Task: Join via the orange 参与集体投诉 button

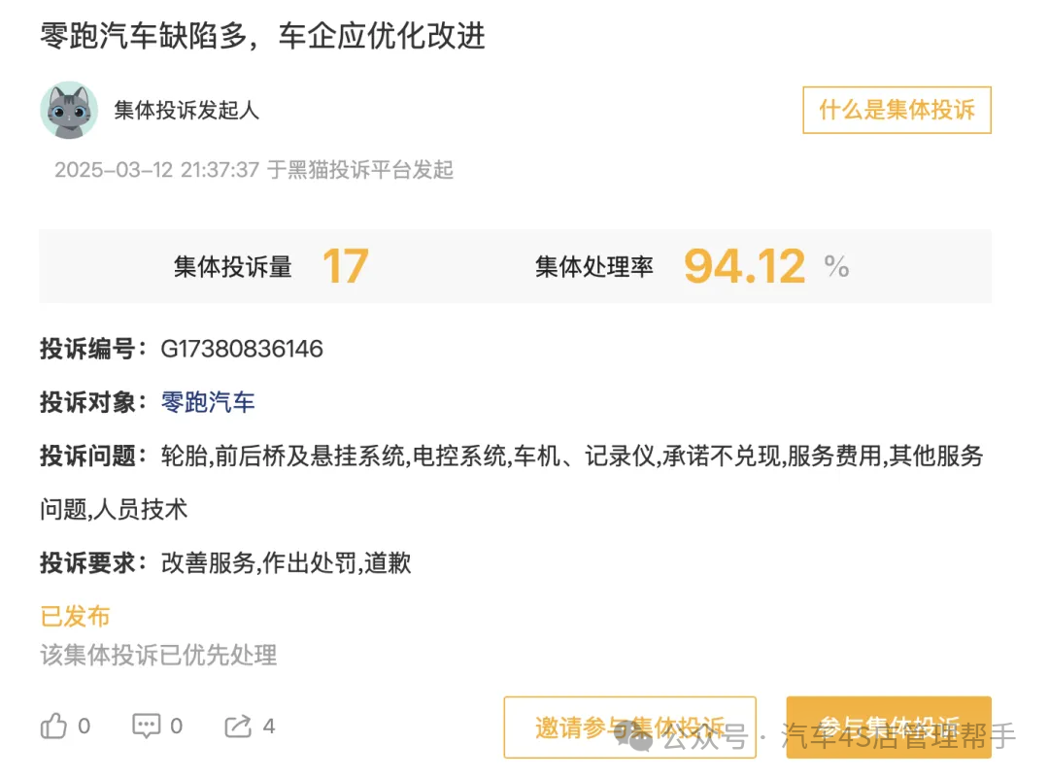Action: tap(889, 727)
